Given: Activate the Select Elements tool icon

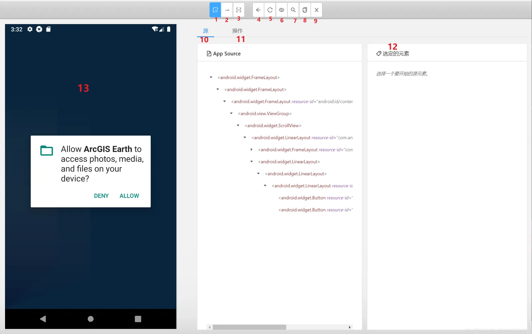Looking at the screenshot, I should click(x=215, y=10).
